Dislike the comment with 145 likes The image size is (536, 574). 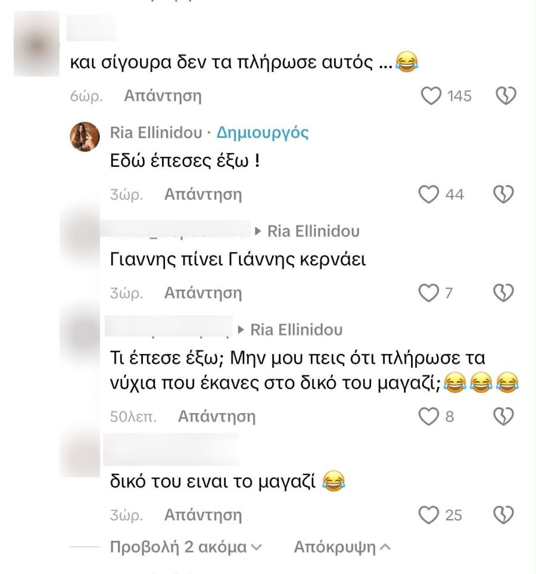[505, 96]
